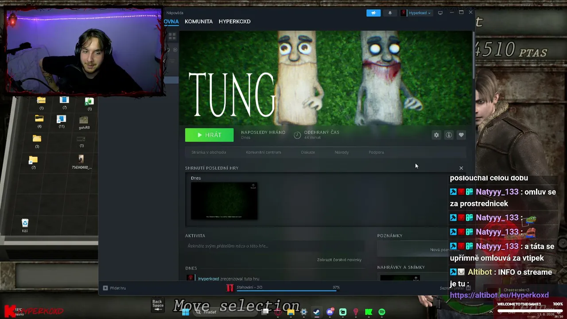
Task: Close the Shrnutí poslední hry panel
Action: (461, 168)
